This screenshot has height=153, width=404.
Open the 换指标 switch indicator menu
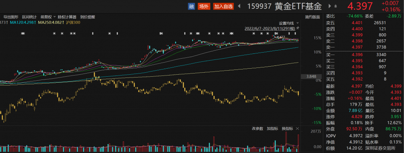pyautogui.click(x=287, y=129)
